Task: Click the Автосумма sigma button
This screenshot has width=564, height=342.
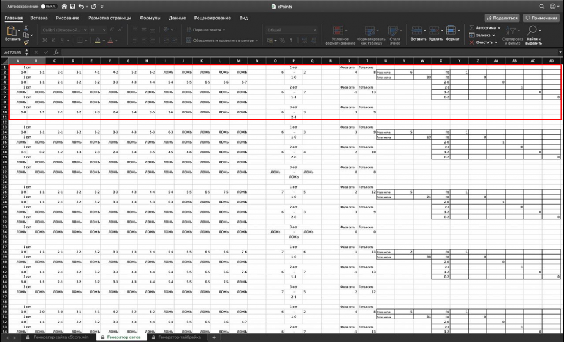Action: pyautogui.click(x=482, y=27)
